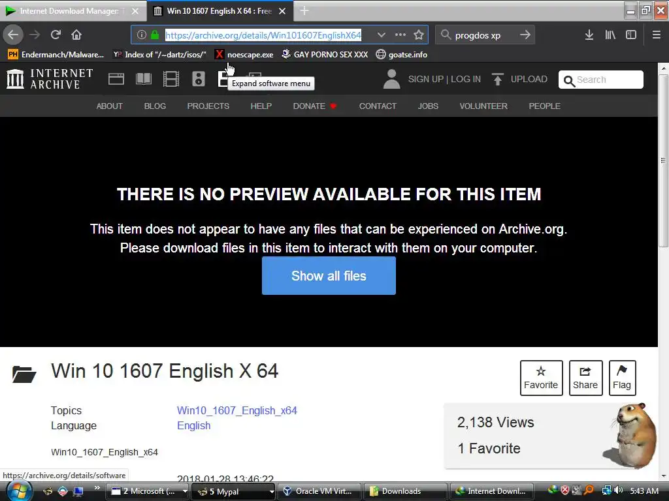
Task: Open the browser hamburger menu
Action: click(x=657, y=35)
